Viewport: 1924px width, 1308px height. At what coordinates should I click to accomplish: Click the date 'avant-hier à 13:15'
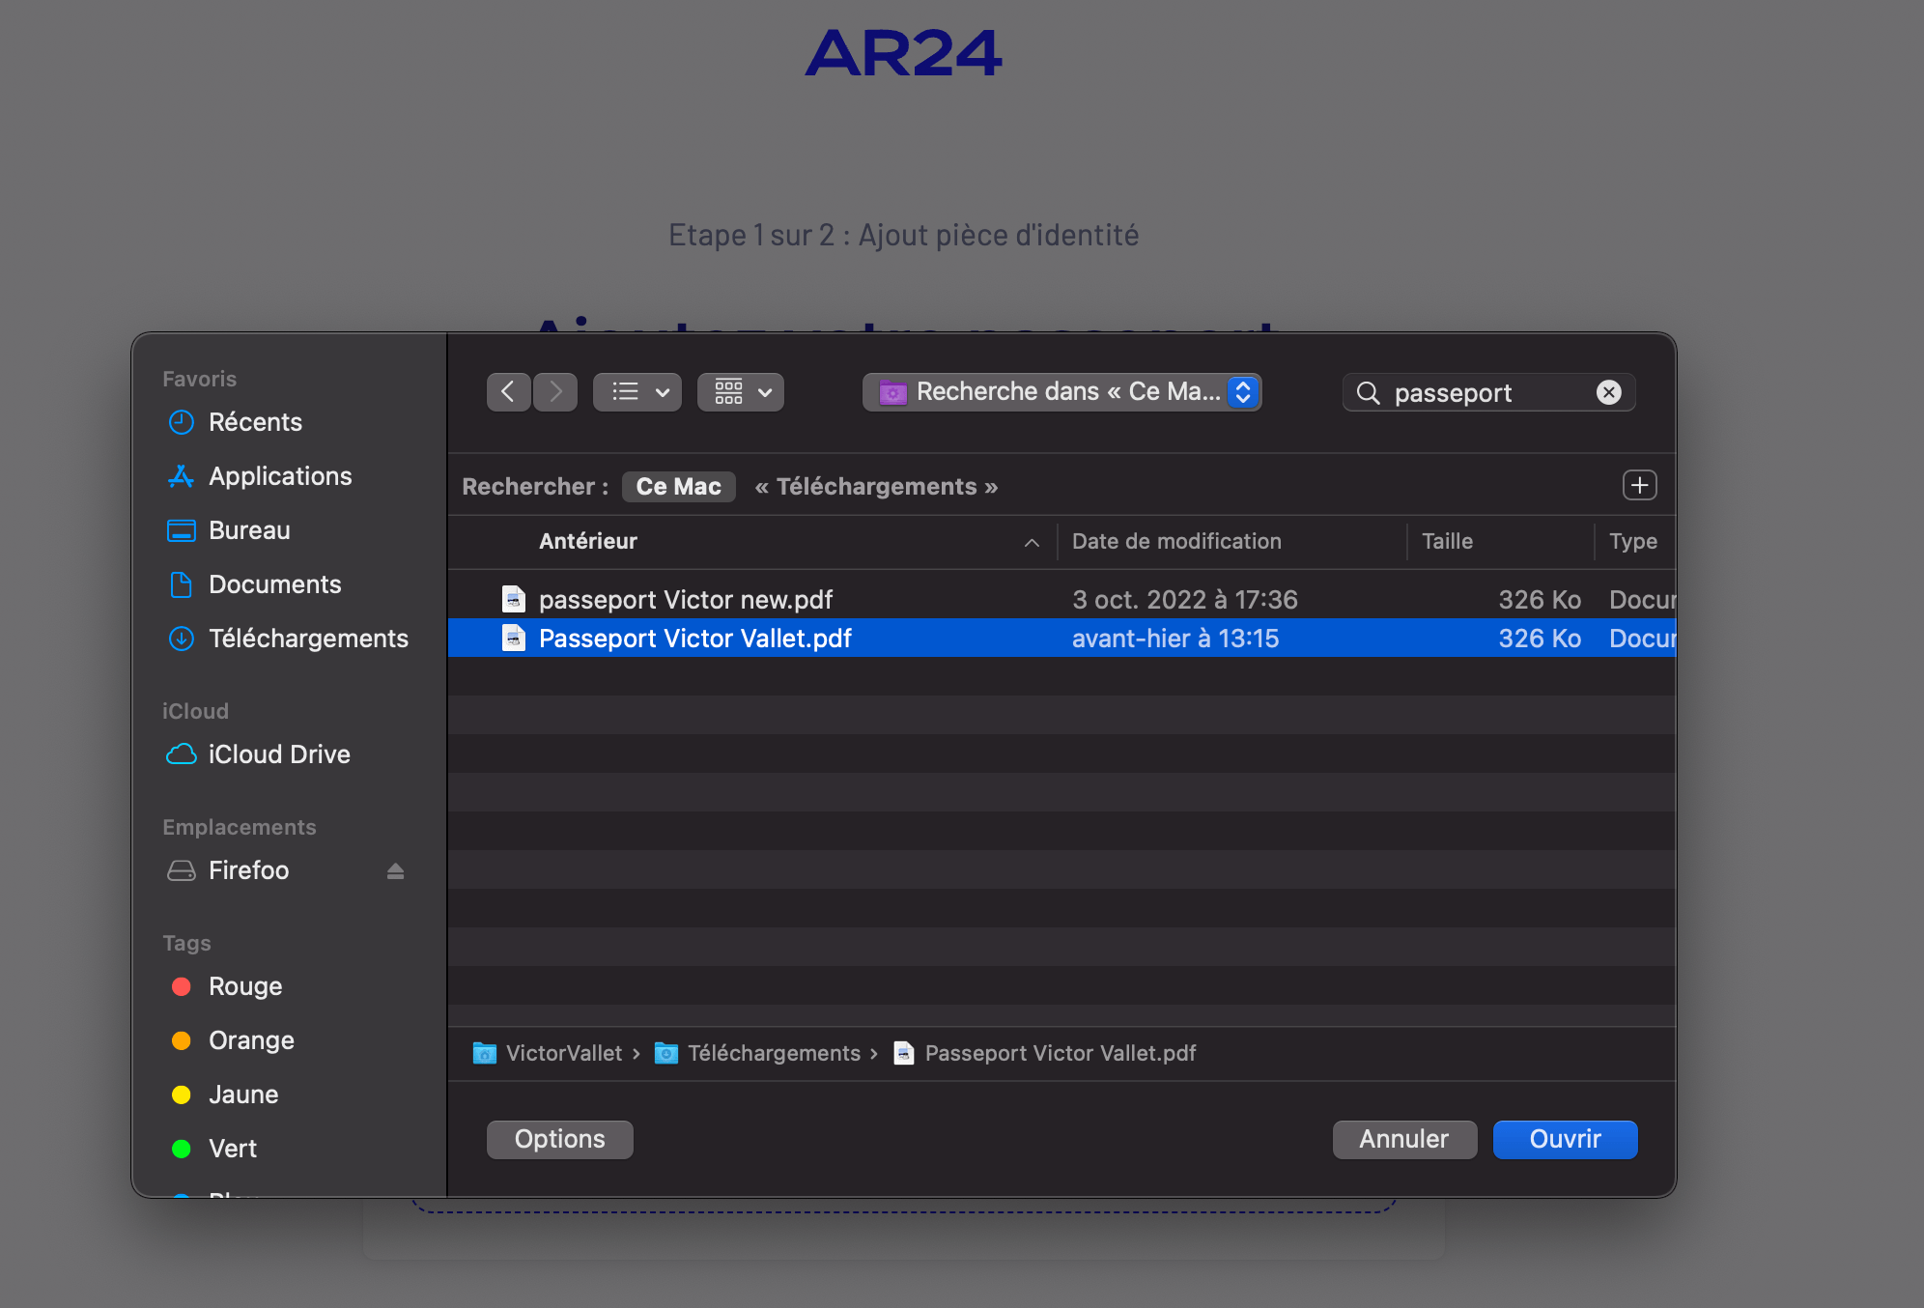coord(1175,639)
